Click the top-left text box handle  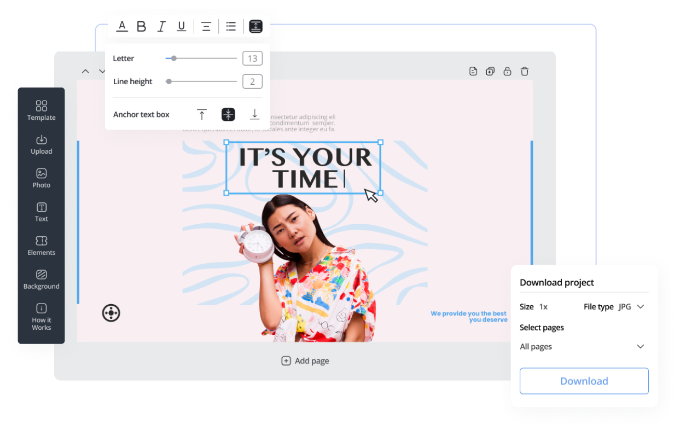click(x=226, y=142)
